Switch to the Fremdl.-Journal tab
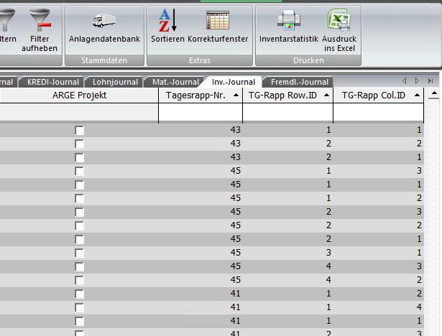 tap(299, 83)
